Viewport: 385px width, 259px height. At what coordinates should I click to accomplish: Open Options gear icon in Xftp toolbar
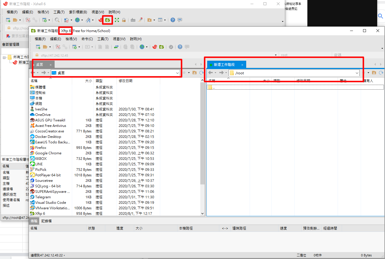[171, 47]
